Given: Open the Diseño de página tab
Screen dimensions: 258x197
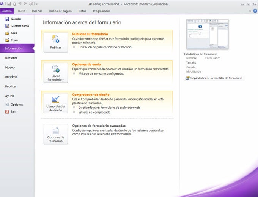Looking at the screenshot, I should pos(60,11).
